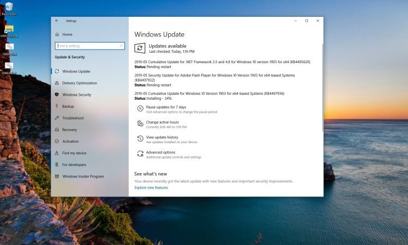The image size is (408, 245).
Task: Click the Windows Insider Program icon
Action: (x=57, y=176)
